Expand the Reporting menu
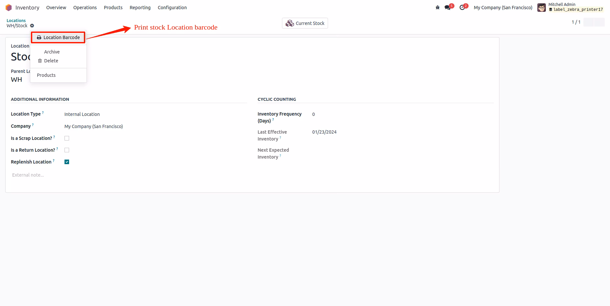The height and width of the screenshot is (306, 610). click(x=140, y=8)
